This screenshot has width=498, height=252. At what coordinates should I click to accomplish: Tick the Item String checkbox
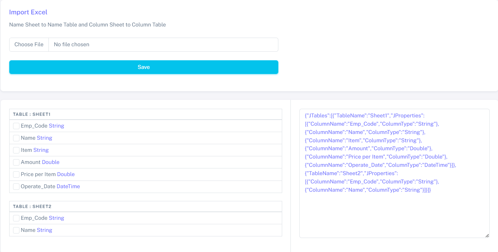(16, 150)
